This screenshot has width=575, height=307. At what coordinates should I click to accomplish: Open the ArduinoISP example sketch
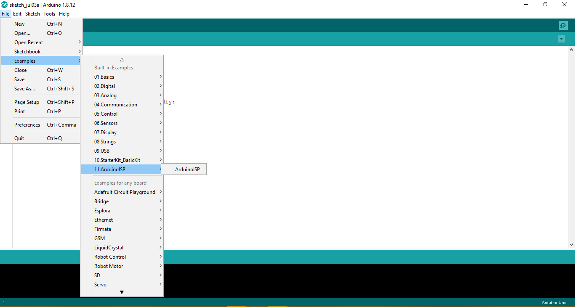pyautogui.click(x=184, y=169)
